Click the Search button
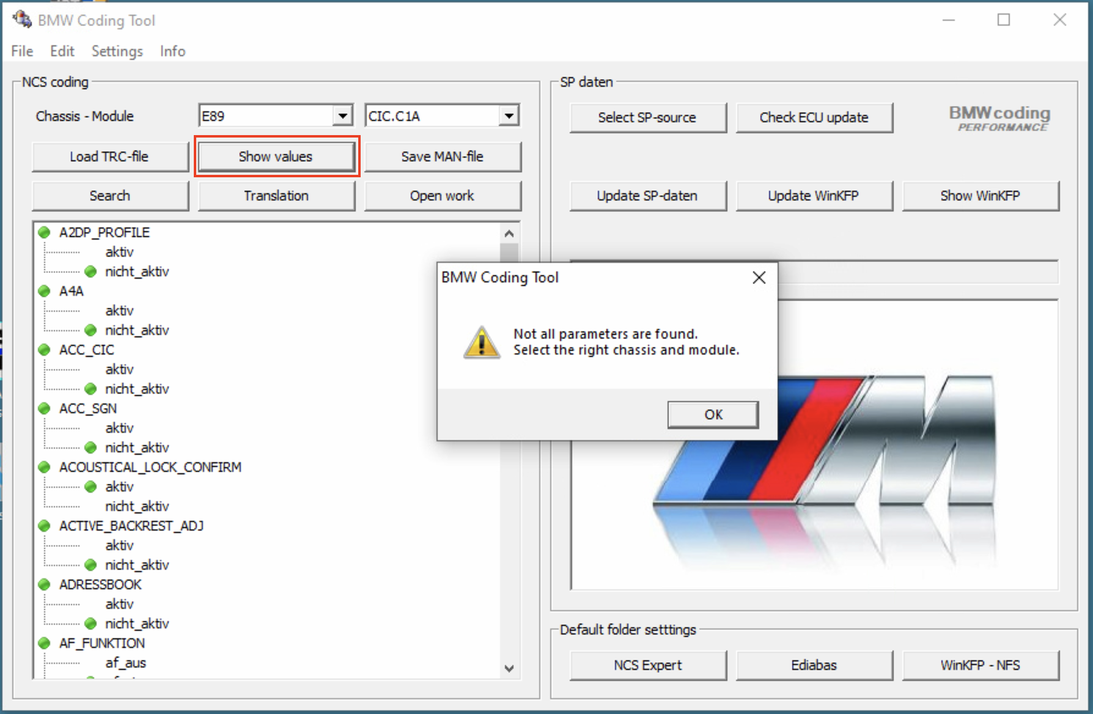 coord(110,196)
